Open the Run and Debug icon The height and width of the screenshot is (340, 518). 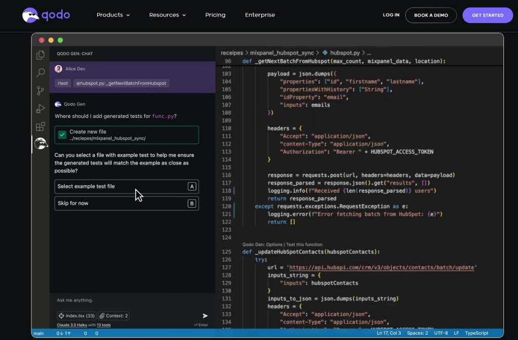[40, 109]
